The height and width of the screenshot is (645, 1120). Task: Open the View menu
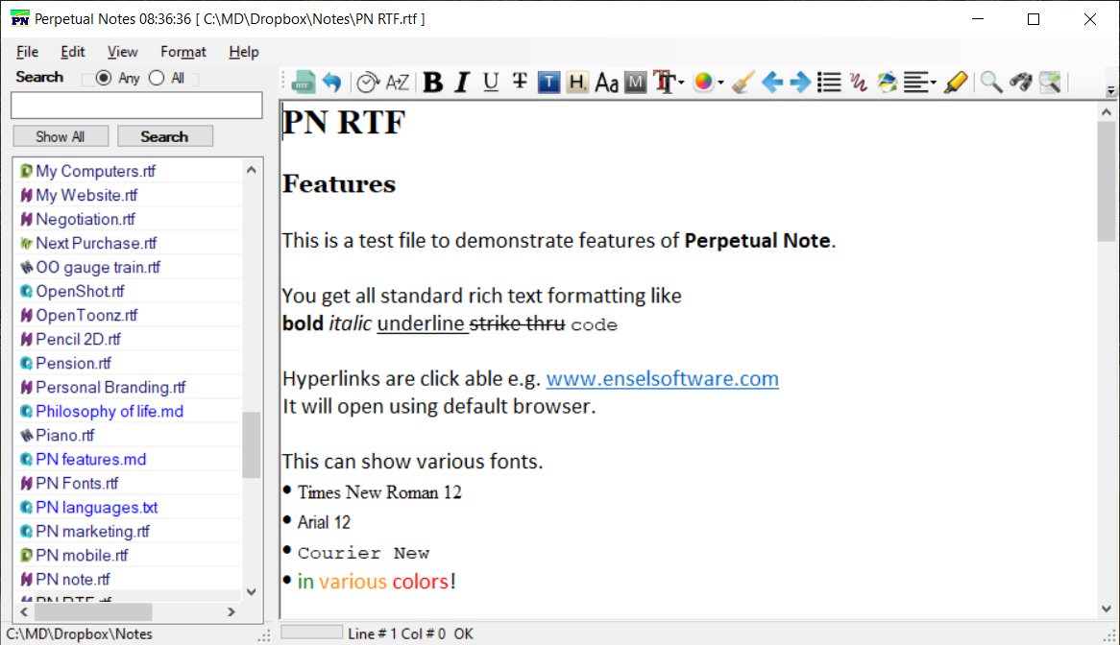click(x=122, y=52)
